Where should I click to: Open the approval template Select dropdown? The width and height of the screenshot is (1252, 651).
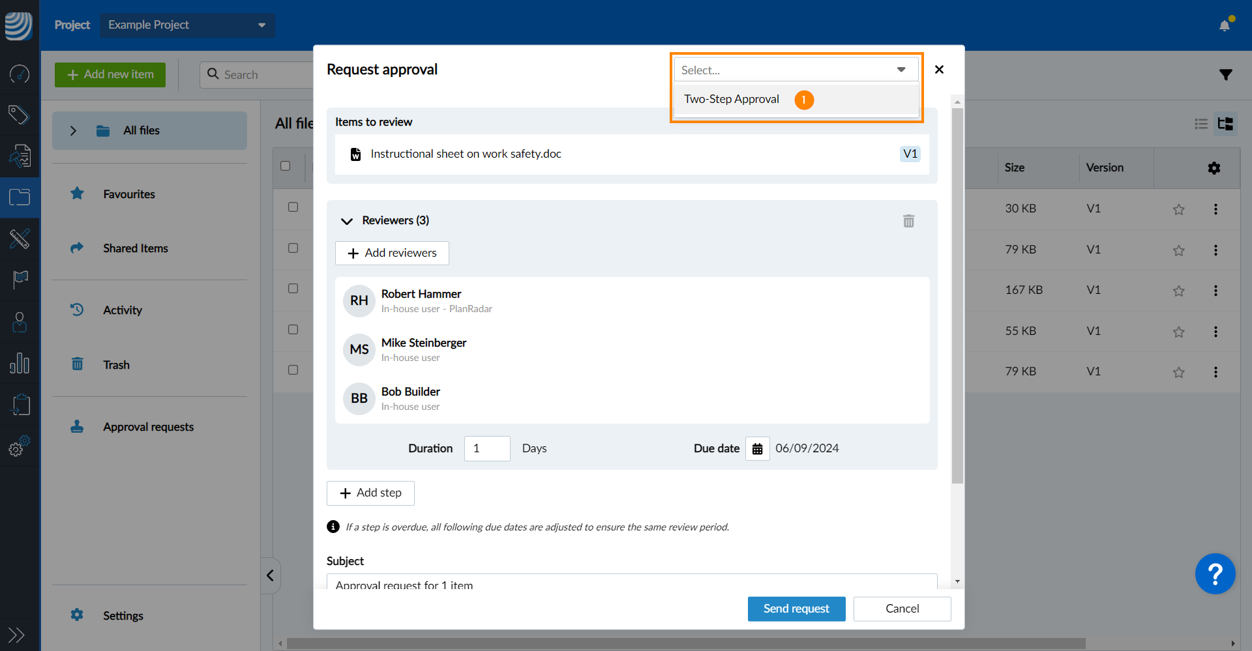tap(796, 70)
